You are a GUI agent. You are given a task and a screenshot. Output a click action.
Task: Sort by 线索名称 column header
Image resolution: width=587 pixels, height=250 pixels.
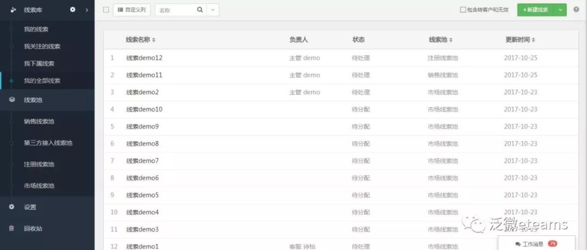140,40
